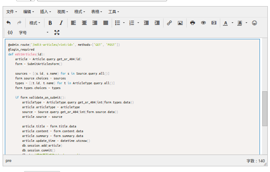Click the pre element path label
The width and height of the screenshot is (270, 172).
8,161
